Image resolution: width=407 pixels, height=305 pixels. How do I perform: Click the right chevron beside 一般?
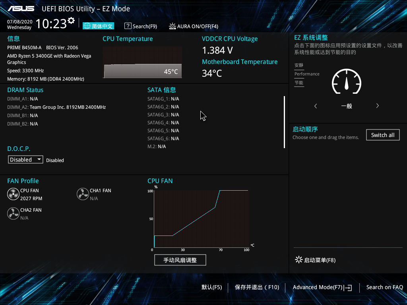tap(377, 106)
